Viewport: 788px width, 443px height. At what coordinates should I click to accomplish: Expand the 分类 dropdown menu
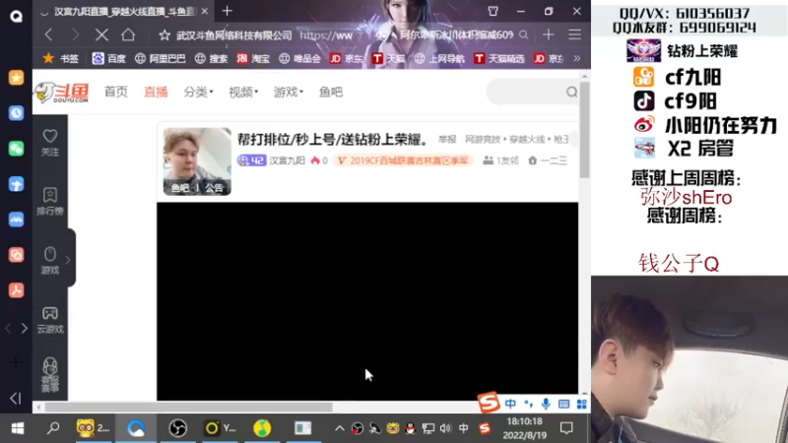click(x=198, y=92)
